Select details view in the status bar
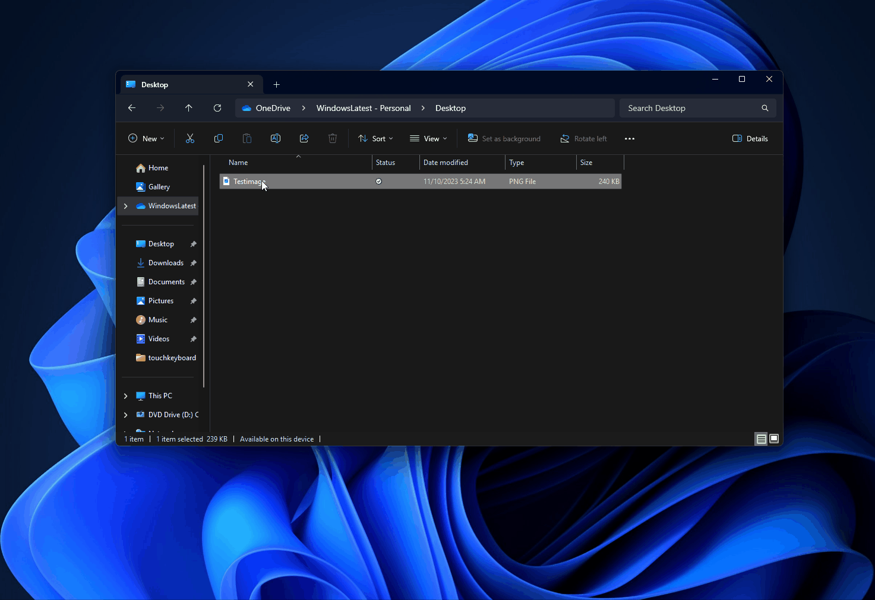 point(761,439)
